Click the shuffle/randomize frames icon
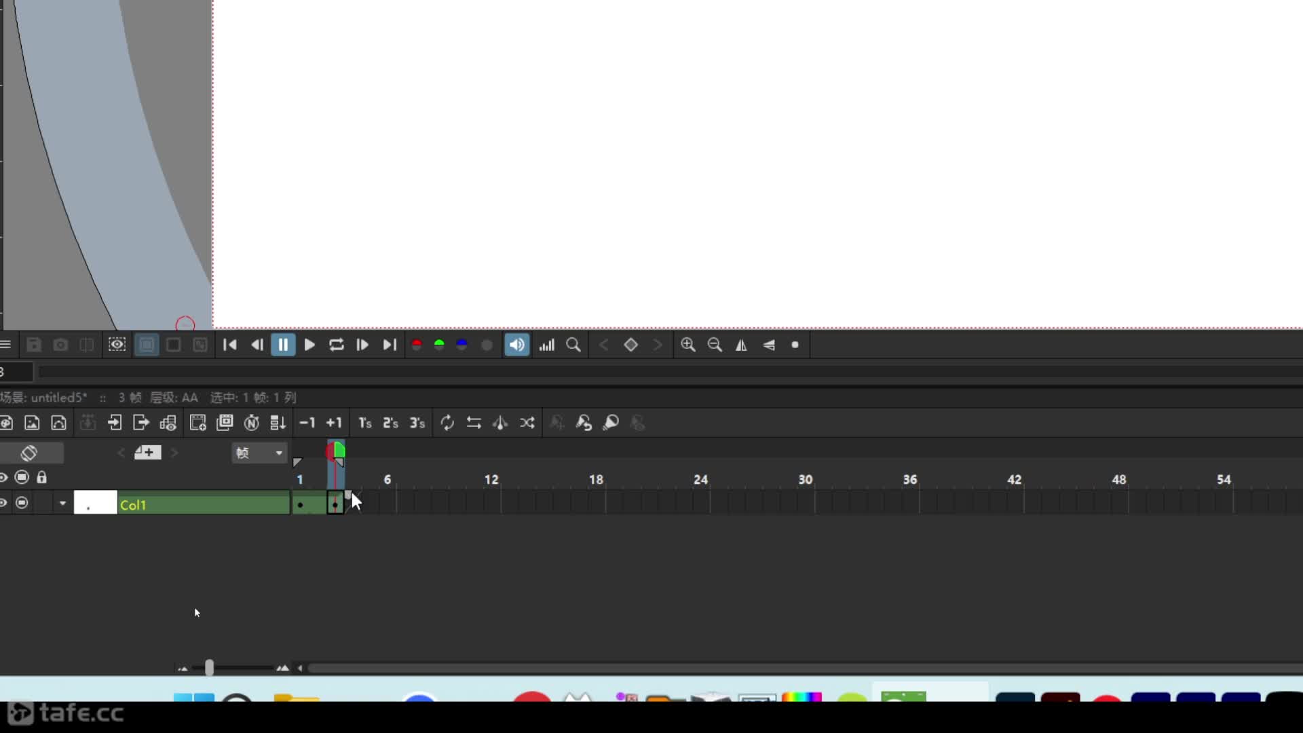The width and height of the screenshot is (1303, 733). [x=527, y=422]
